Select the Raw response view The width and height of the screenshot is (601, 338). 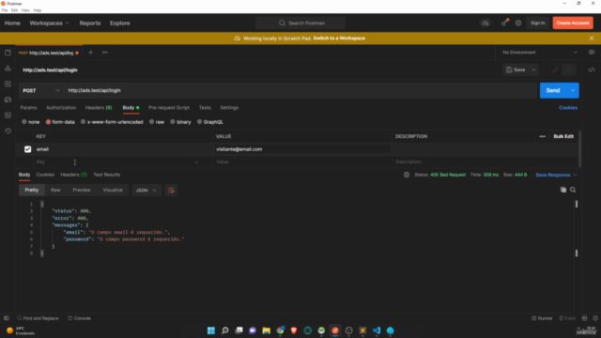(x=55, y=190)
